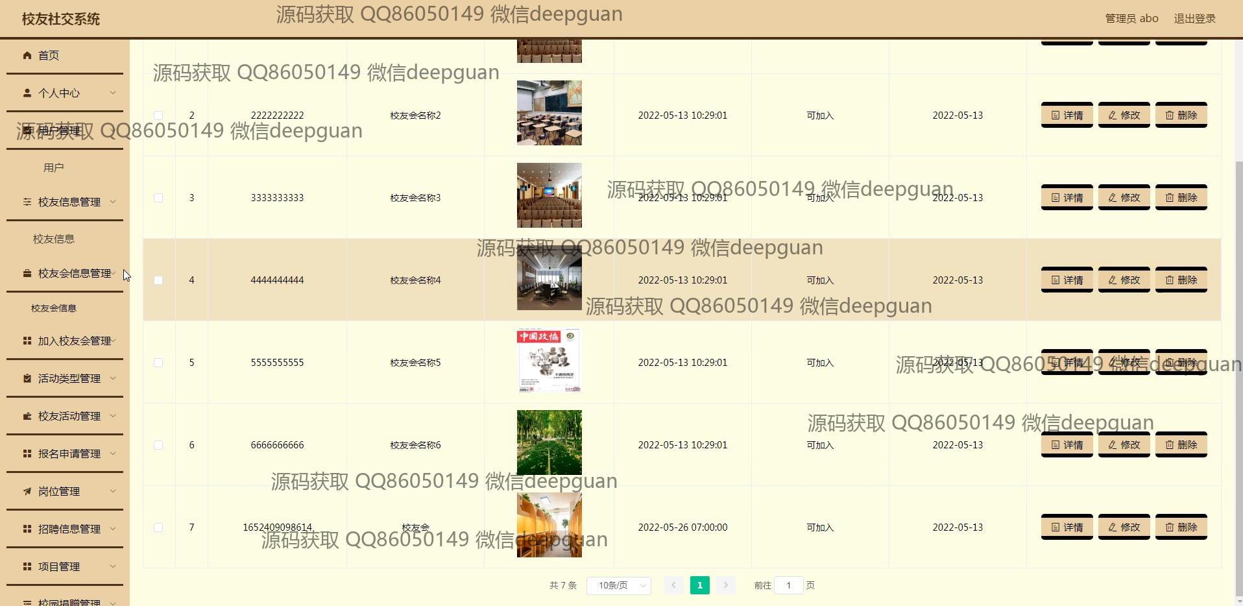Click the grid icon beside 招聘信息管理

click(27, 529)
